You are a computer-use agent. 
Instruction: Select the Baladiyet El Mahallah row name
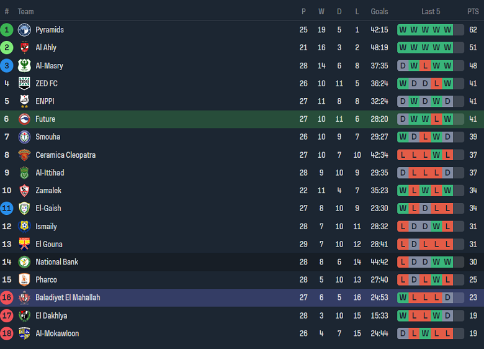[x=68, y=297]
